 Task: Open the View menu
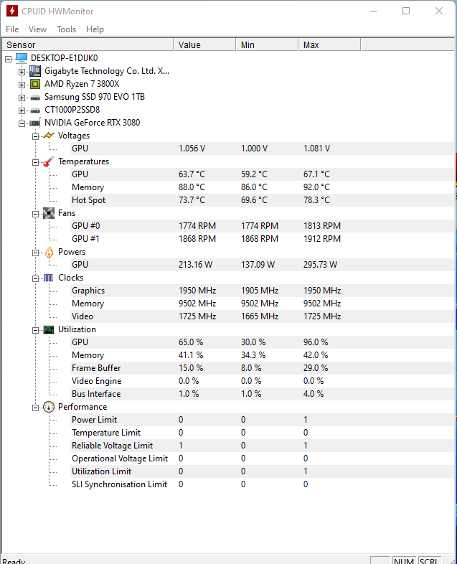tap(37, 29)
